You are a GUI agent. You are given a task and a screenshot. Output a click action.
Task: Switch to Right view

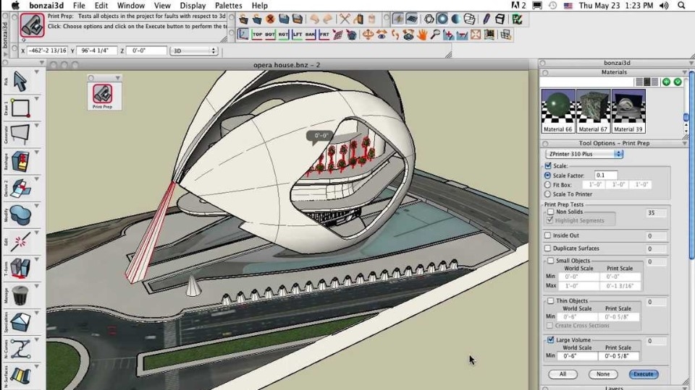(283, 34)
